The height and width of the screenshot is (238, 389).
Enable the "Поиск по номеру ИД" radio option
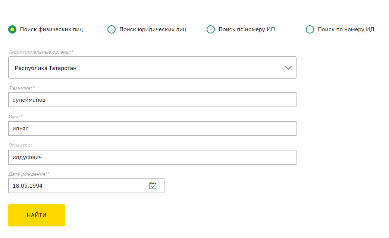[x=310, y=29]
